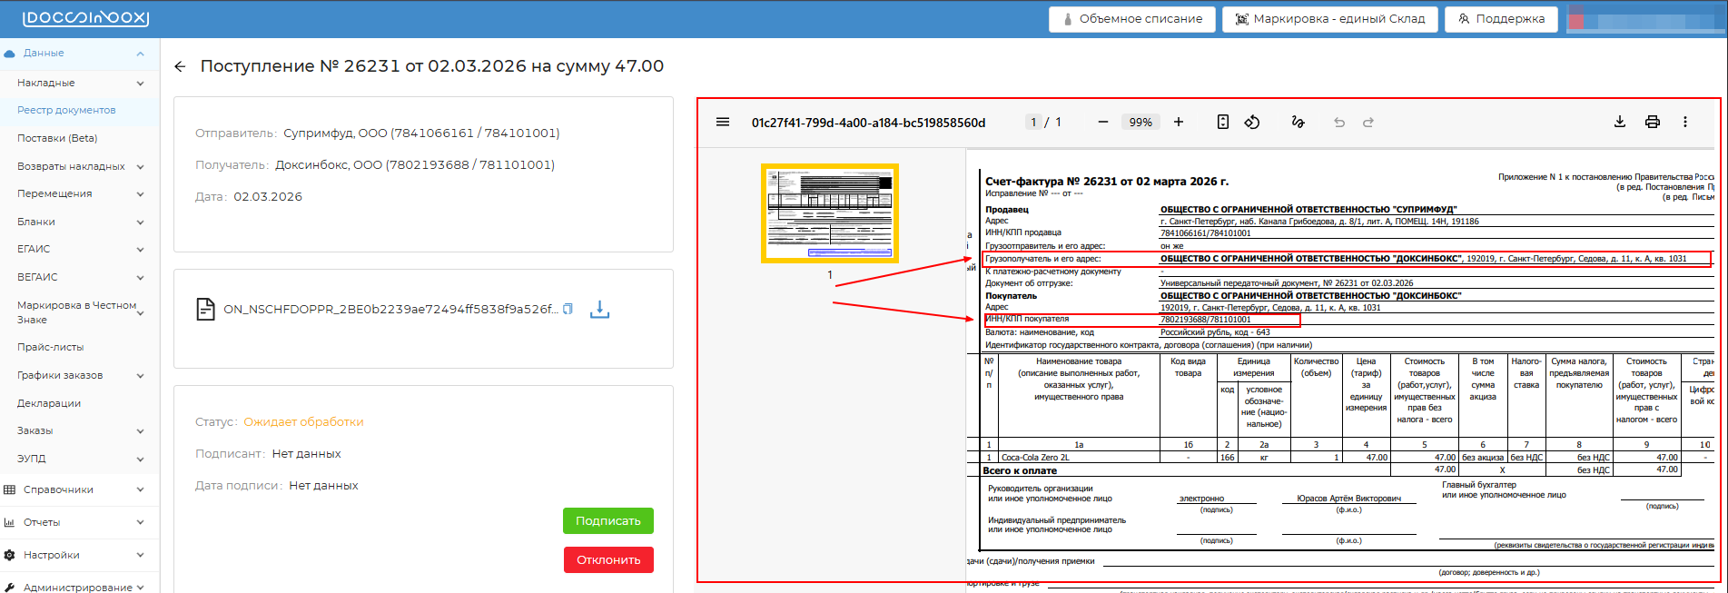Collapse the Данные sidebar group
The height and width of the screenshot is (593, 1728).
[x=140, y=54]
